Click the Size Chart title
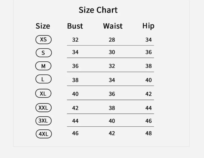The width and height of the screenshot is (204, 158). click(98, 10)
